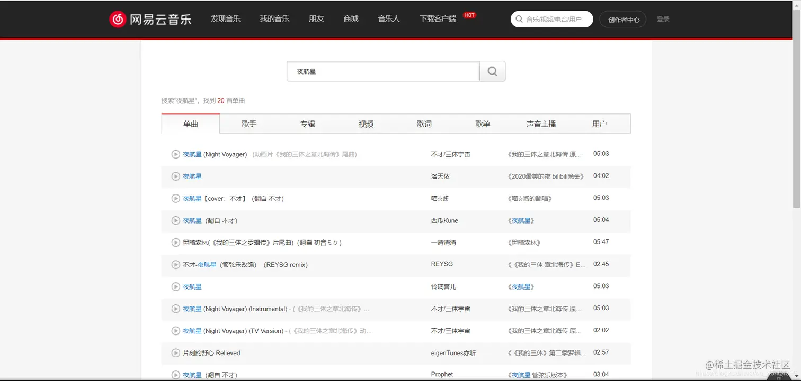Open 发现音乐 in top navigation

(x=226, y=18)
